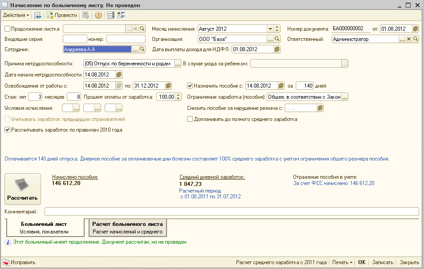Open calendar for Дата начала нетрудоспособности
Image resolution: width=424 pixels, height=269 pixels.
click(119, 75)
